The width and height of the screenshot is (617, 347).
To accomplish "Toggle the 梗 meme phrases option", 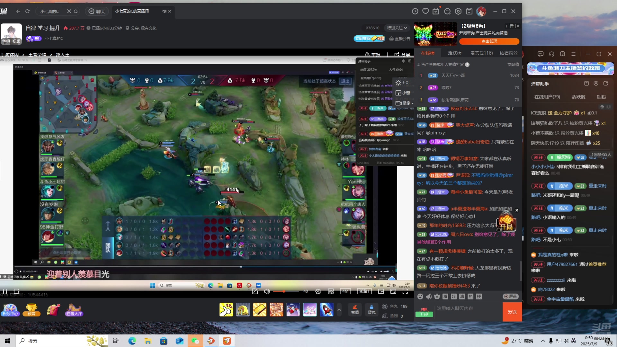I will pyautogui.click(x=479, y=297).
